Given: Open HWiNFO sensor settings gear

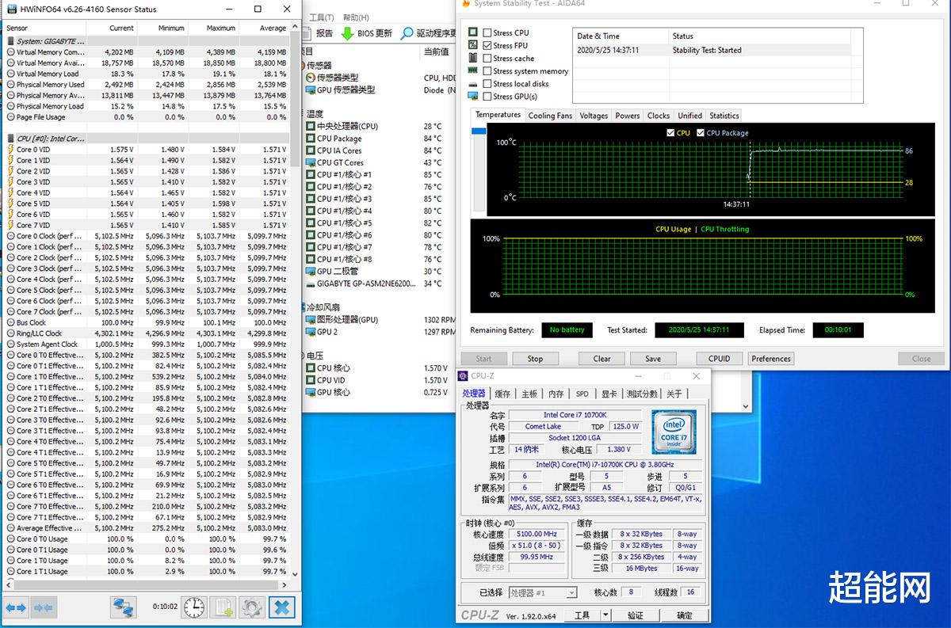Looking at the screenshot, I should pos(251,607).
